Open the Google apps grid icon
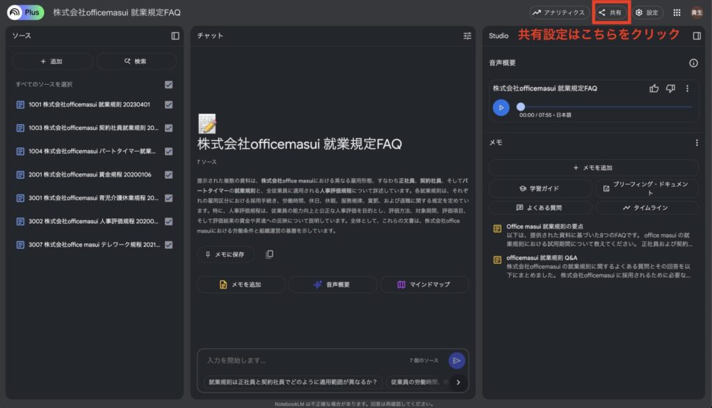Viewport: 712px width, 408px height. tap(677, 13)
